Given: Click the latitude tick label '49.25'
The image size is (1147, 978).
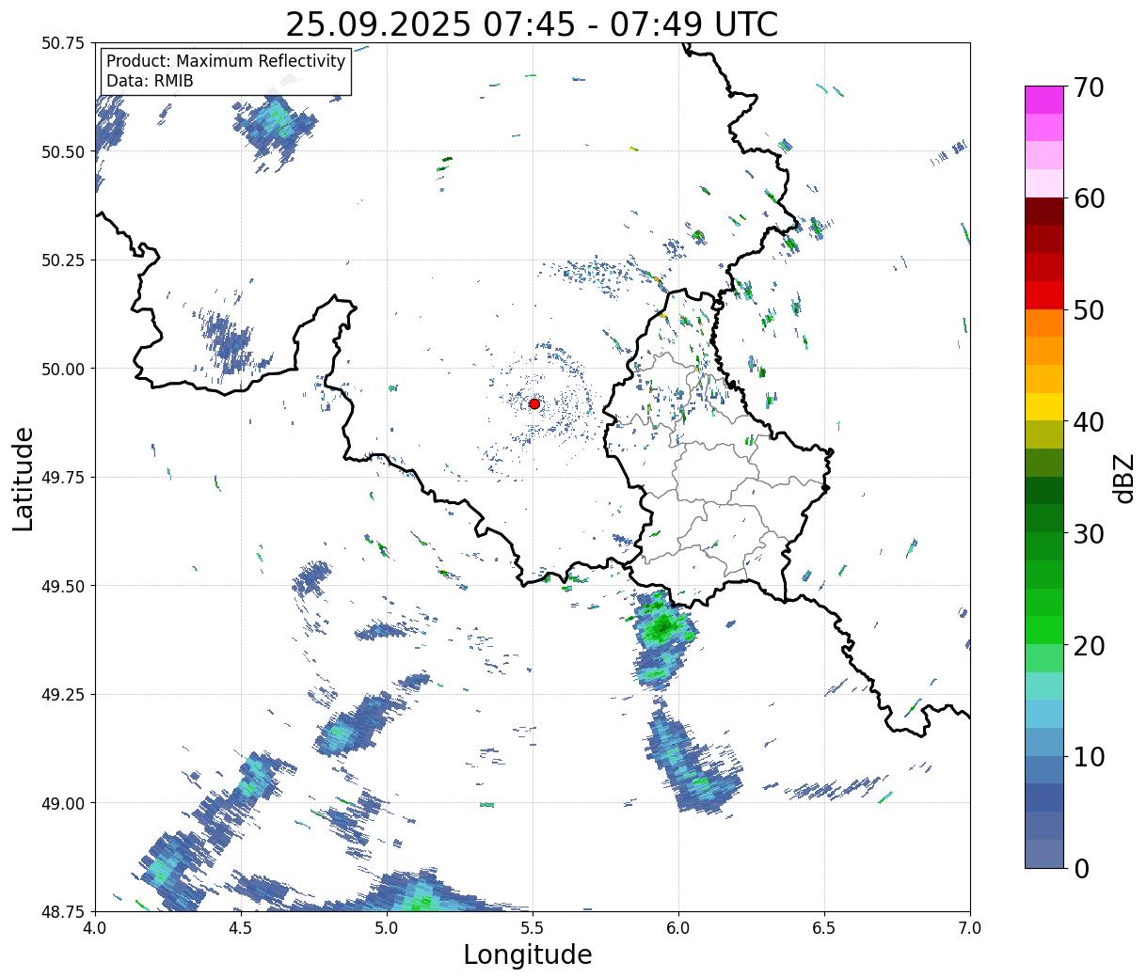Looking at the screenshot, I should 62,695.
